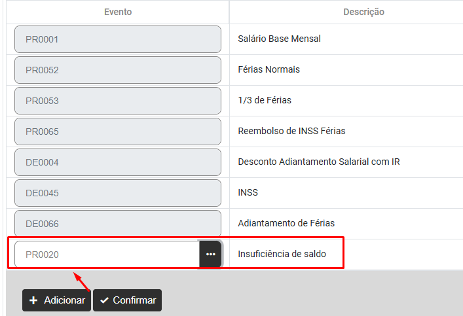Select Desconto Adiantamento Salarial com IR row
Screen dimensions: 463x316
click(318, 162)
